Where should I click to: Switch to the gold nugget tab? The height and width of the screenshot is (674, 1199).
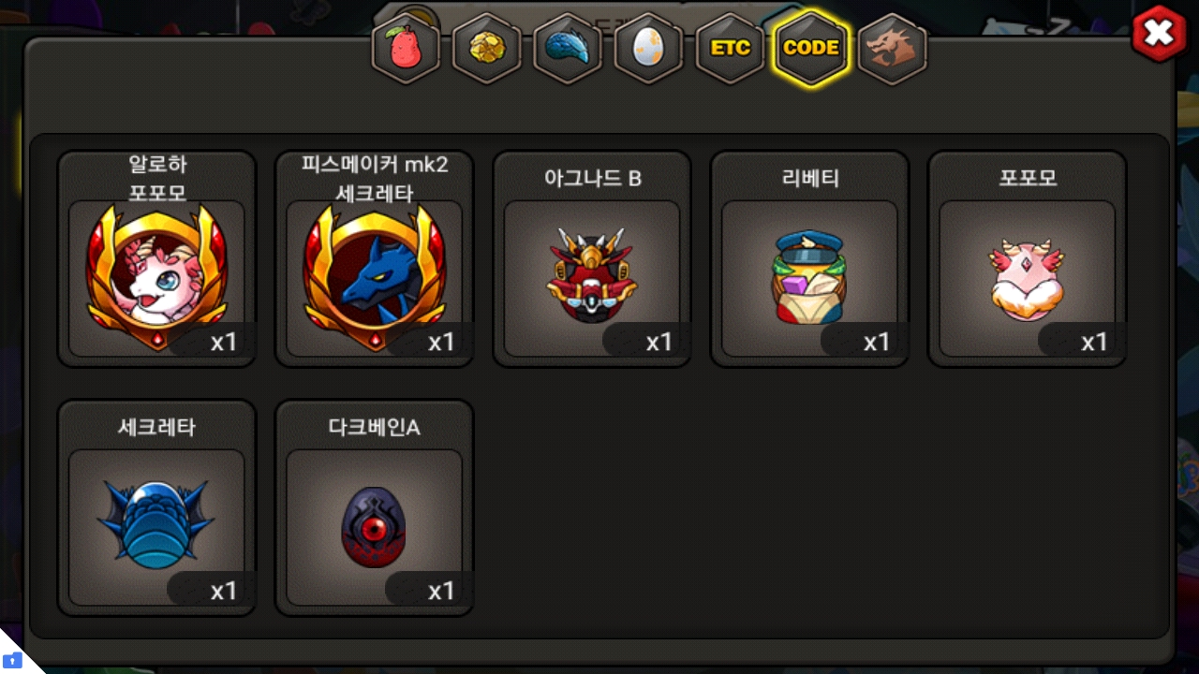coord(487,48)
